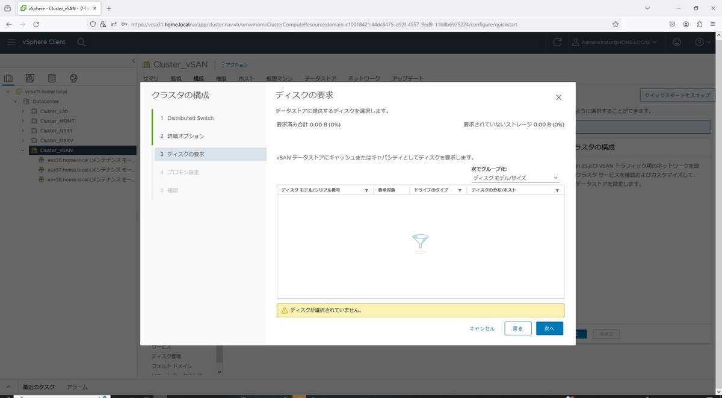The height and width of the screenshot is (398, 722).
Task: Close the cluster configuration dialog with the X
Action: coord(558,98)
